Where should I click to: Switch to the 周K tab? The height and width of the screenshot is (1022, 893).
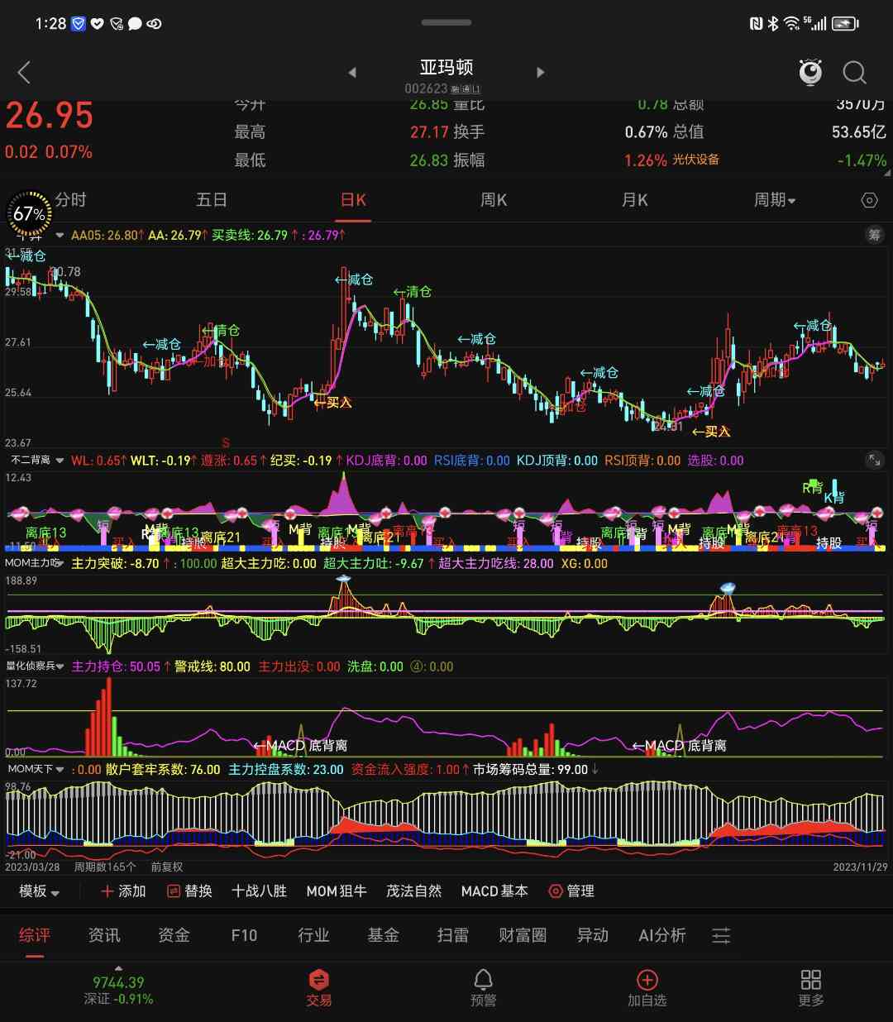pyautogui.click(x=494, y=200)
